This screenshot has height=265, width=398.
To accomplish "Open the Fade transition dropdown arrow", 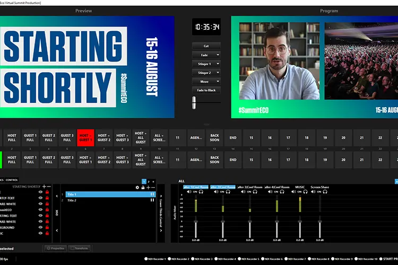I will coord(218,55).
